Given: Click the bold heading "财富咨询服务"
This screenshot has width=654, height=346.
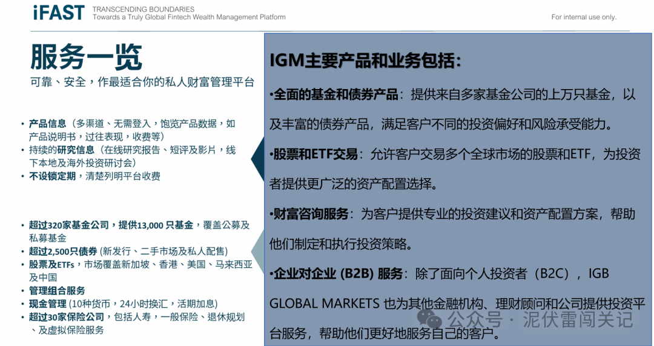Looking at the screenshot, I should point(311,214).
